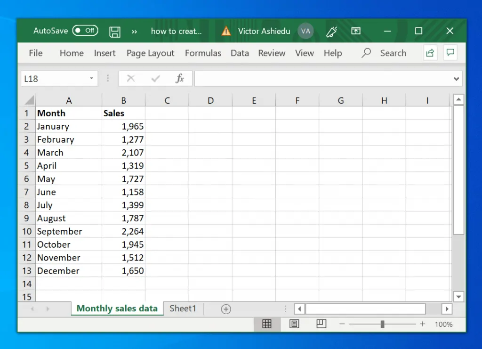The height and width of the screenshot is (349, 482).
Task: Select the Normal view icon in the status bar
Action: [x=267, y=324]
